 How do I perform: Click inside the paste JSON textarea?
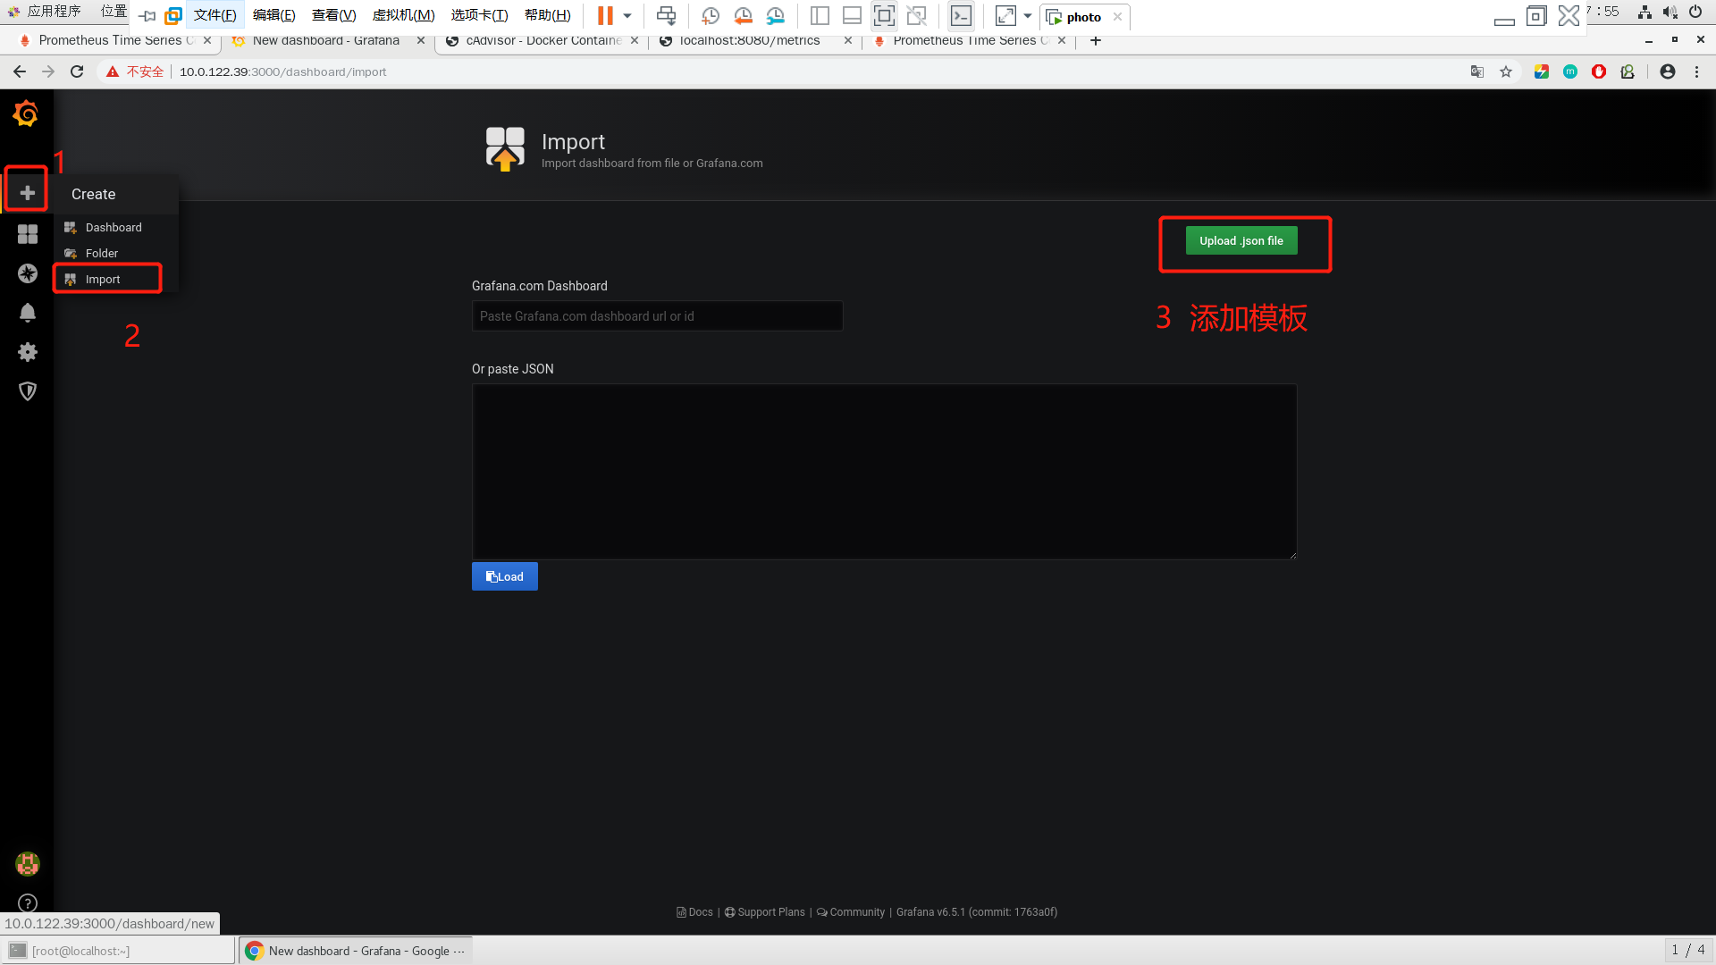884,471
